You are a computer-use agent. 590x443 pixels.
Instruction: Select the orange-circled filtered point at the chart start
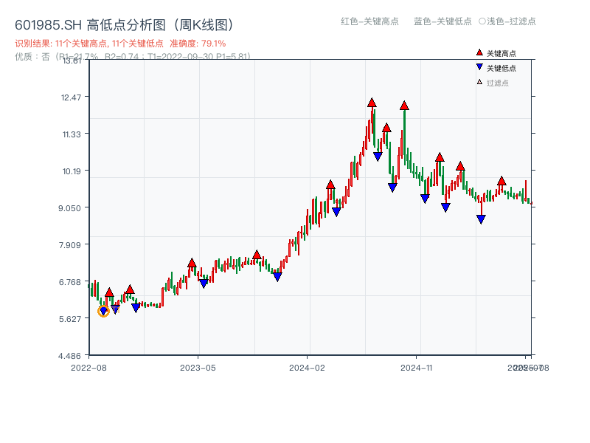click(103, 312)
